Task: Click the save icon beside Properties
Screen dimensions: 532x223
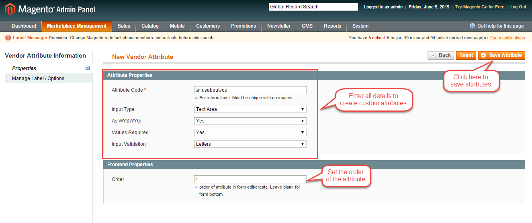Action: 88,68
